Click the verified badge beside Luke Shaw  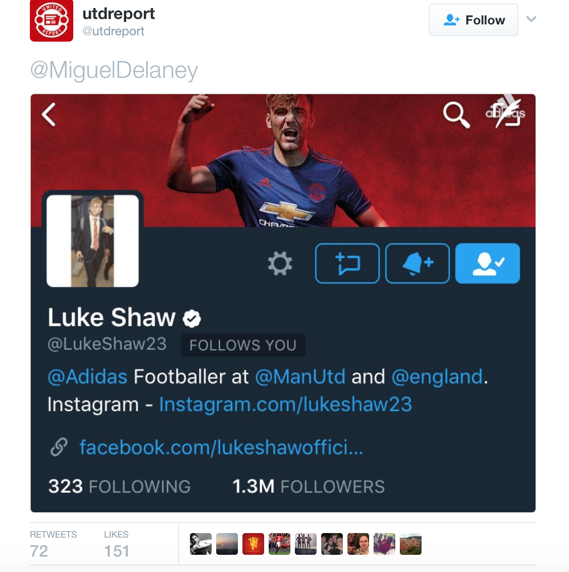tap(192, 319)
